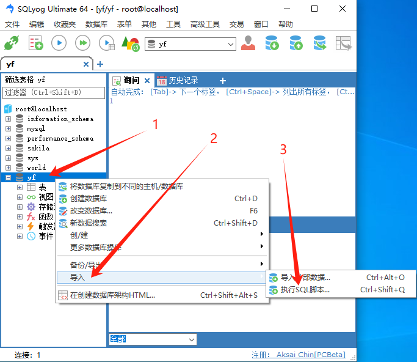
Task: Switch to the 历史记录 tab
Action: click(183, 80)
